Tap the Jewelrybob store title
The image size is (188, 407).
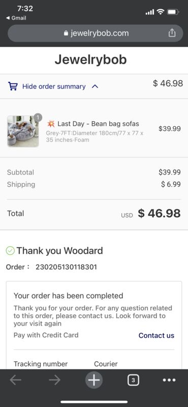pos(91,60)
